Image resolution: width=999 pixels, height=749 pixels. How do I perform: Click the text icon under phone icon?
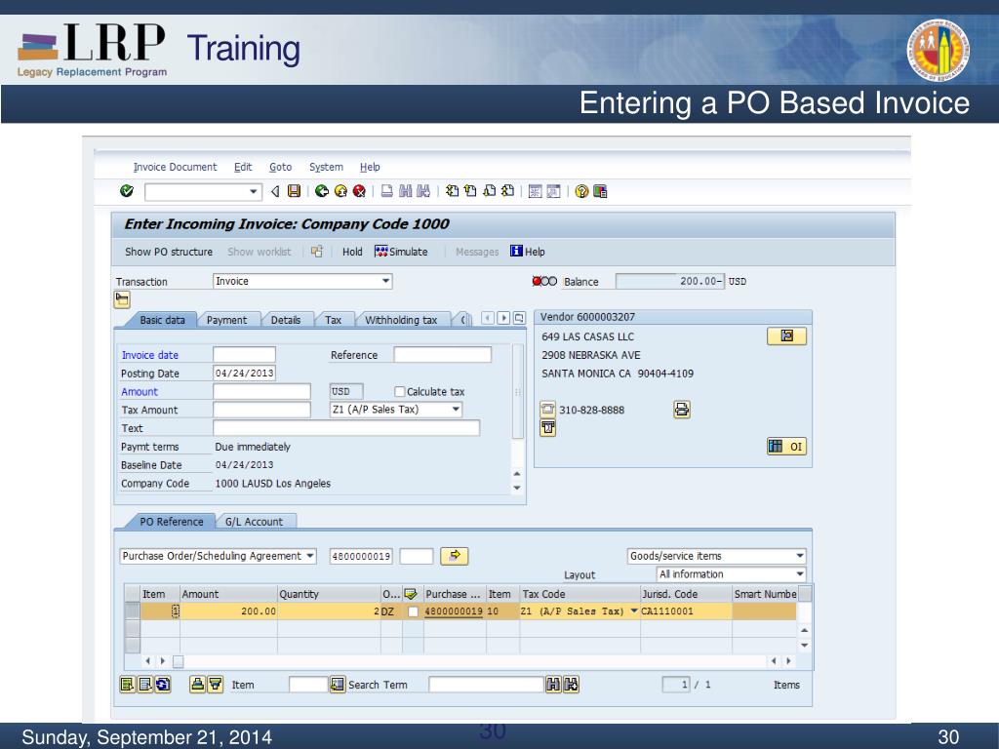pyautogui.click(x=548, y=428)
